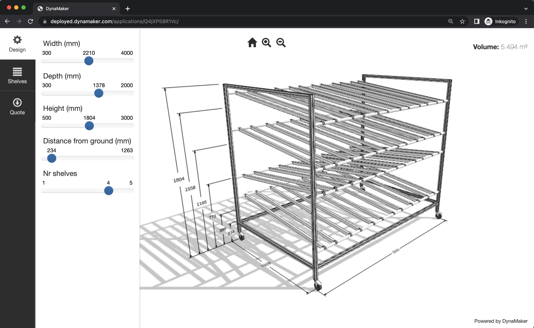
Task: Open the Inkognito profile menu
Action: point(500,21)
